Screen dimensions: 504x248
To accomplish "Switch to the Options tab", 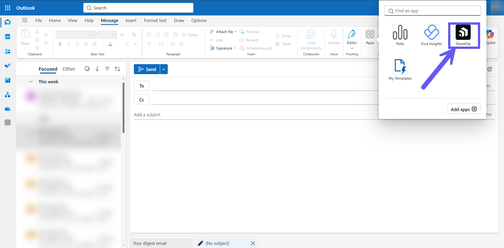I will [199, 20].
